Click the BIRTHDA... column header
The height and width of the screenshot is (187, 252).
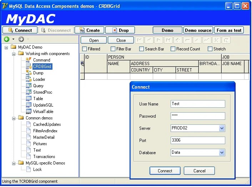210,67
